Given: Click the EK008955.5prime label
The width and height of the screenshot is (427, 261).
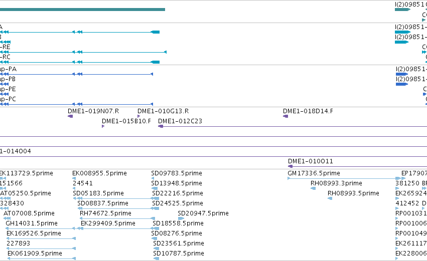Looking at the screenshot, I should tap(99, 173).
